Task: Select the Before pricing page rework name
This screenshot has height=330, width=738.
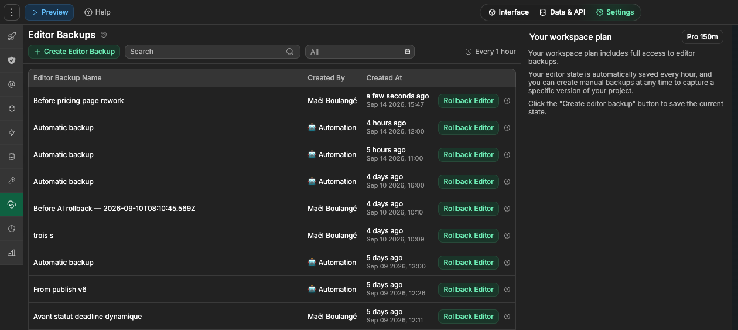Action: (x=78, y=101)
